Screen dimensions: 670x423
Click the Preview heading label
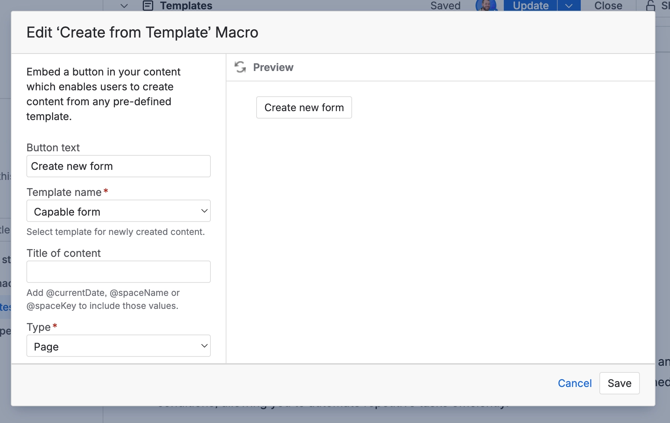coord(273,67)
